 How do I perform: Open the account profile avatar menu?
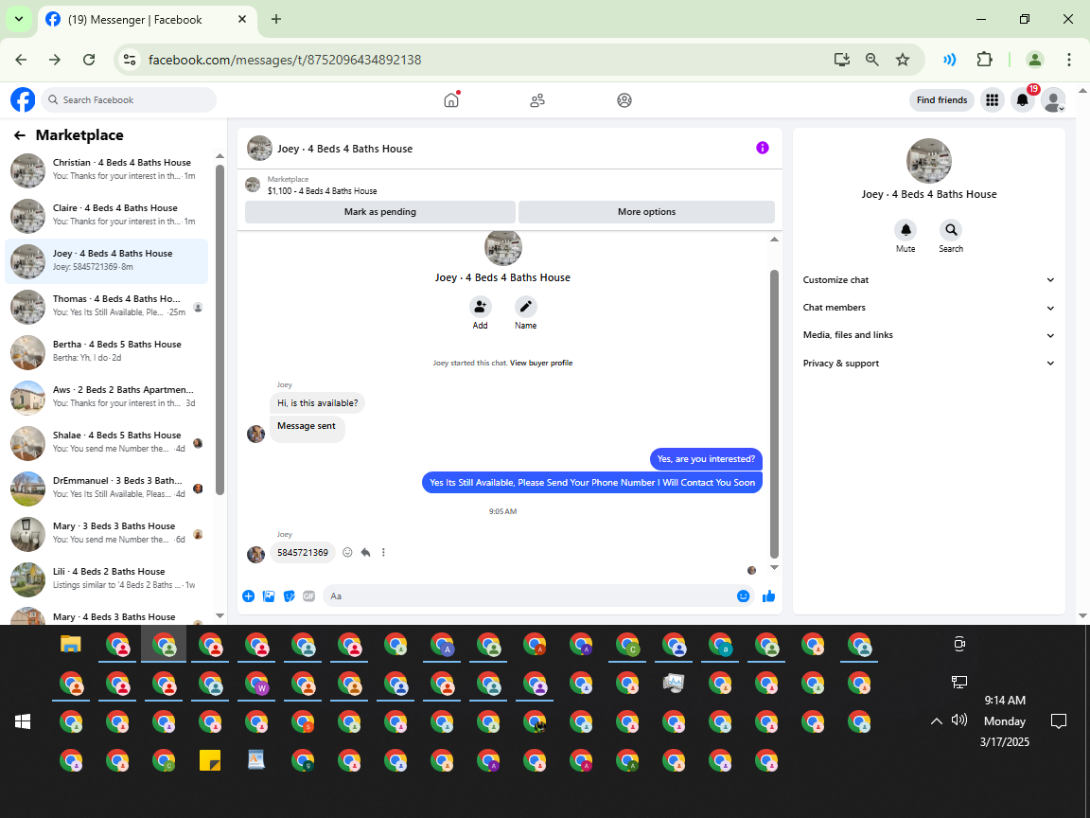point(1053,100)
